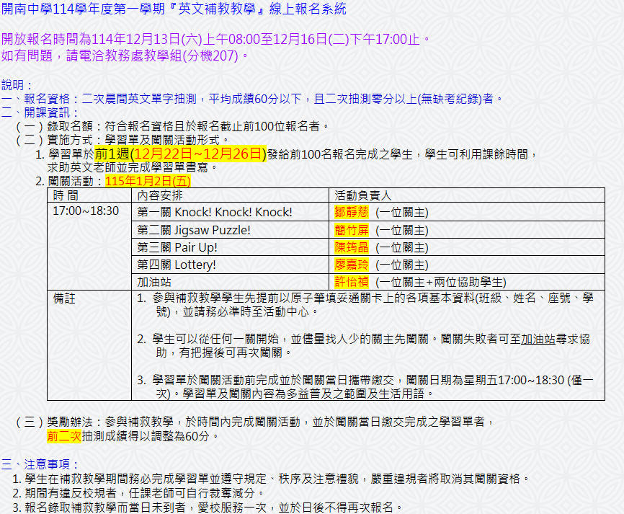
Task: Click the highlighted name 簡竹屏
Action: tap(352, 230)
